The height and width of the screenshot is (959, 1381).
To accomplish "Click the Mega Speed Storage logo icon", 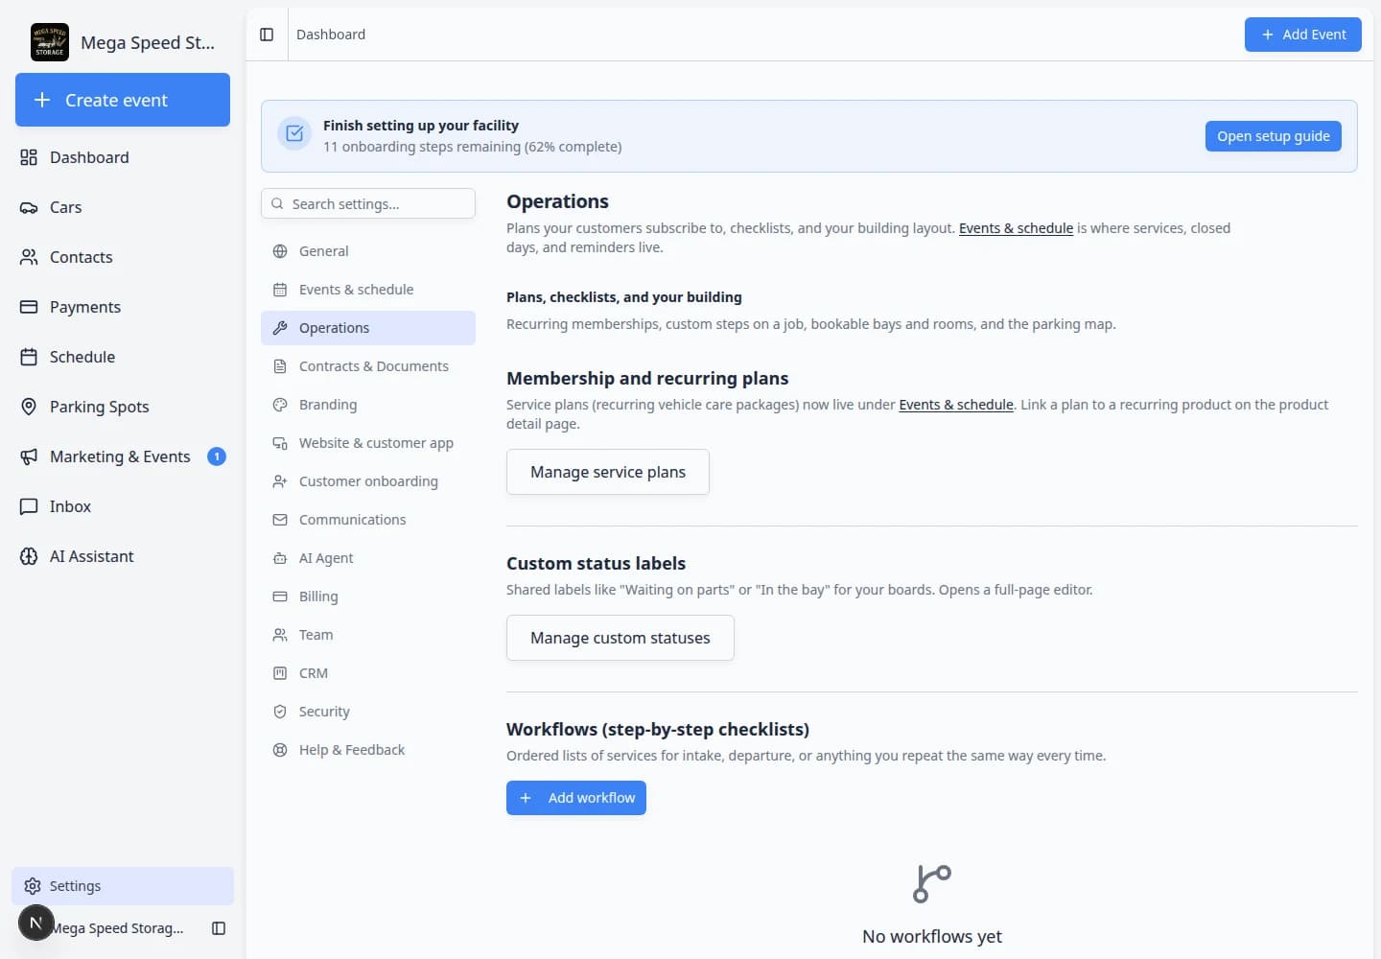I will tap(50, 42).
